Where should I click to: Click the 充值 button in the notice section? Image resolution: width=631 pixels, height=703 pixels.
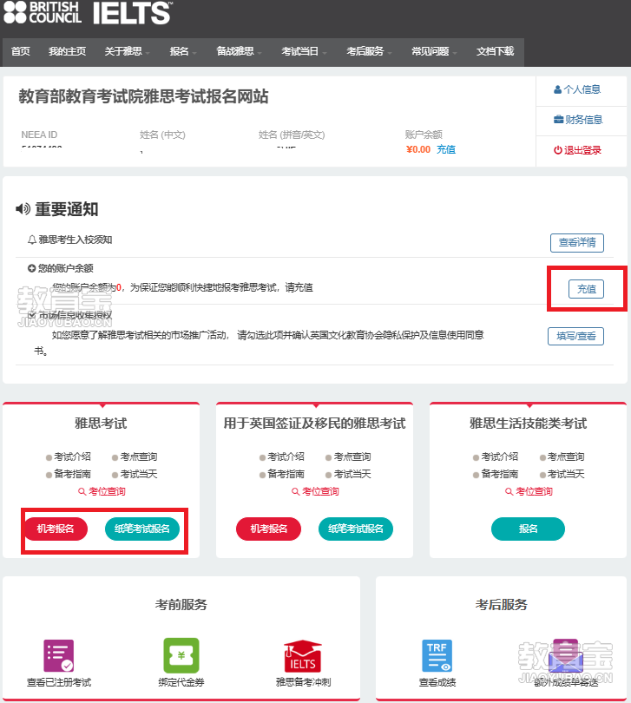586,289
